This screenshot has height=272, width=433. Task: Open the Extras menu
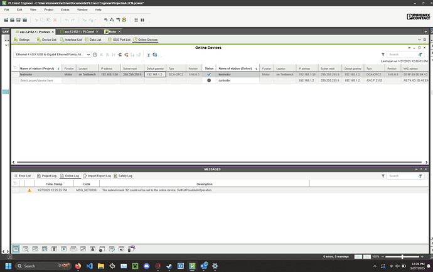click(x=65, y=10)
